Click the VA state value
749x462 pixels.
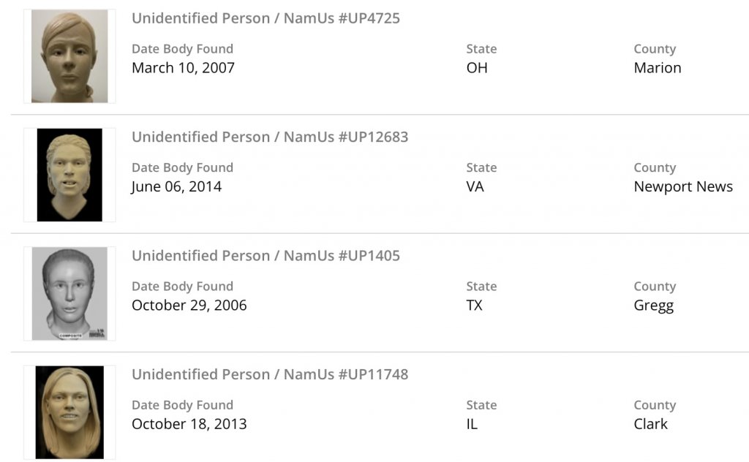pyautogui.click(x=475, y=186)
